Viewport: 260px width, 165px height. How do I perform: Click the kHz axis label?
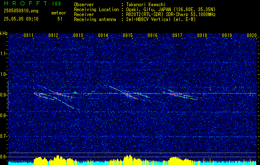(x=4, y=33)
